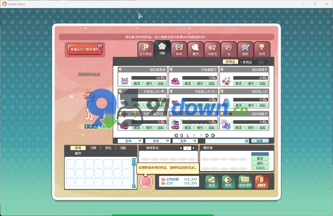Gift the 开拓者帽子 with 禮物

pos(200,83)
